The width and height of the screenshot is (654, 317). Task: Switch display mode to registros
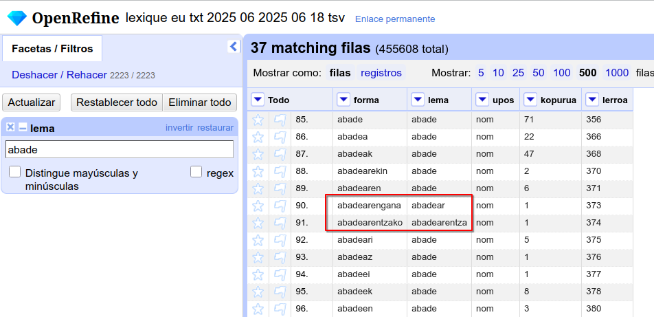[x=381, y=73]
